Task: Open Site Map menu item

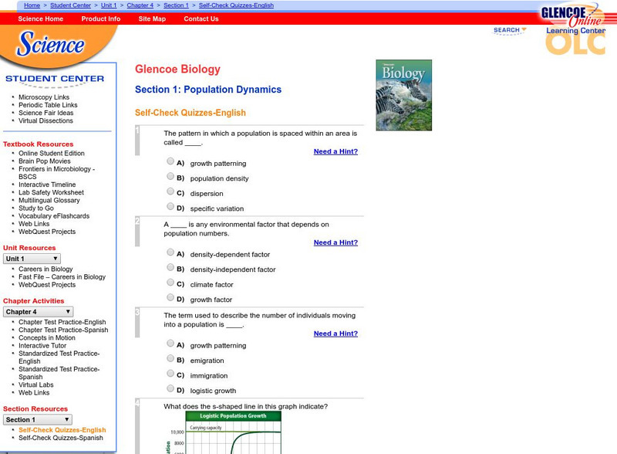Action: coord(152,19)
